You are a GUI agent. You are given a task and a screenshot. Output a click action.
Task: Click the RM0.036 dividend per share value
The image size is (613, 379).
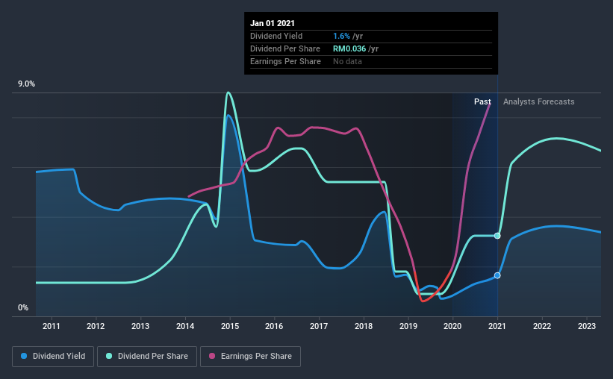click(349, 48)
